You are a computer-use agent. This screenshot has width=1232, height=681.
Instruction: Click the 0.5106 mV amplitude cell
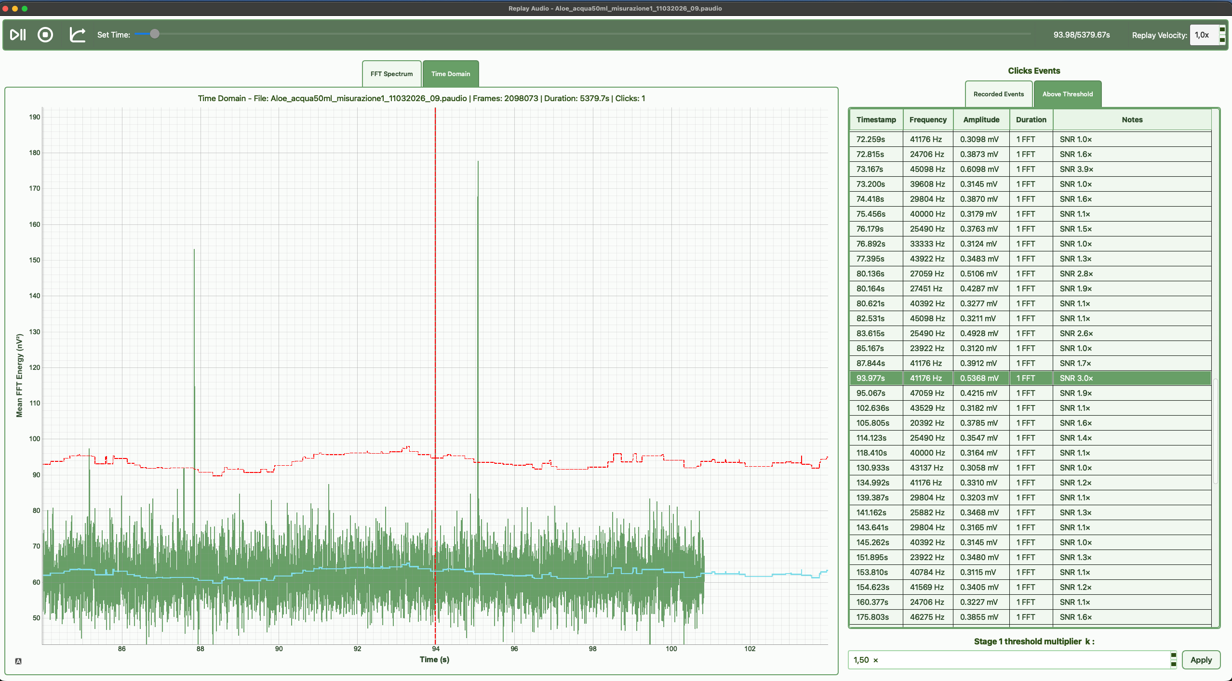(981, 274)
